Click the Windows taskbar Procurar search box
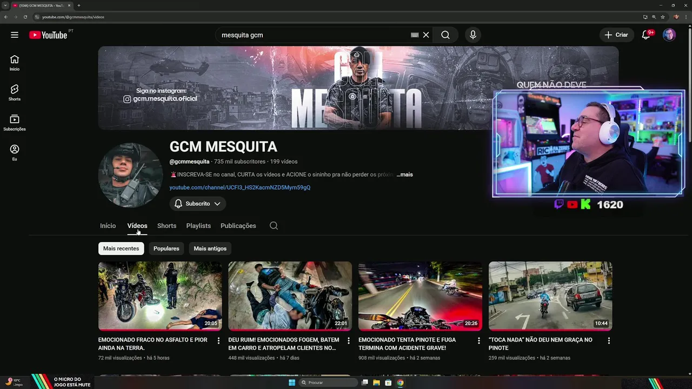Viewport: 692px width, 389px height. [x=329, y=383]
